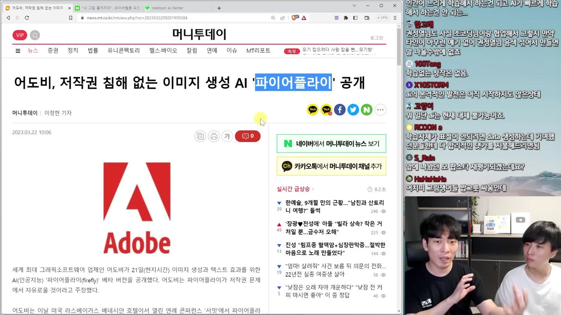Click the 로그인 link

377,38
